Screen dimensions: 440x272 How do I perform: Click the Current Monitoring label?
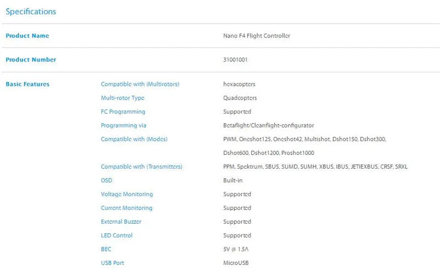pyautogui.click(x=127, y=208)
